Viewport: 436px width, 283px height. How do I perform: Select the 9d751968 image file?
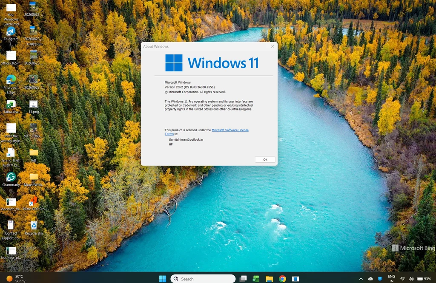[x=34, y=131]
